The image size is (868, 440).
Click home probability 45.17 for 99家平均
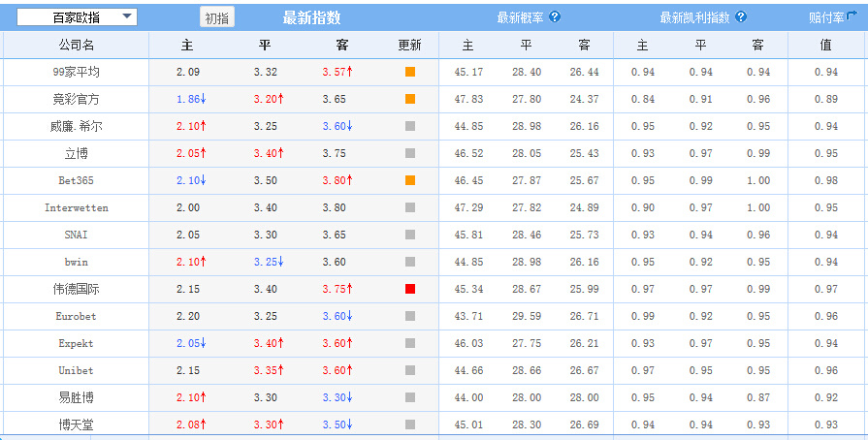point(468,72)
